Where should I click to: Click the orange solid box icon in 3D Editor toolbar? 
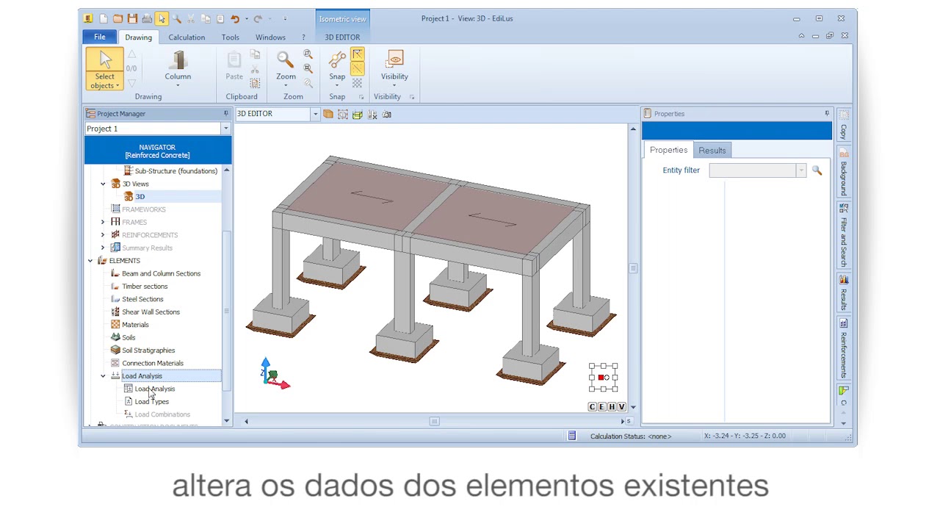tap(328, 114)
